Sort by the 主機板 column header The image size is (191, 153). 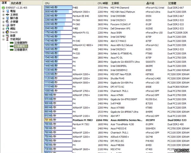click(x=127, y=3)
